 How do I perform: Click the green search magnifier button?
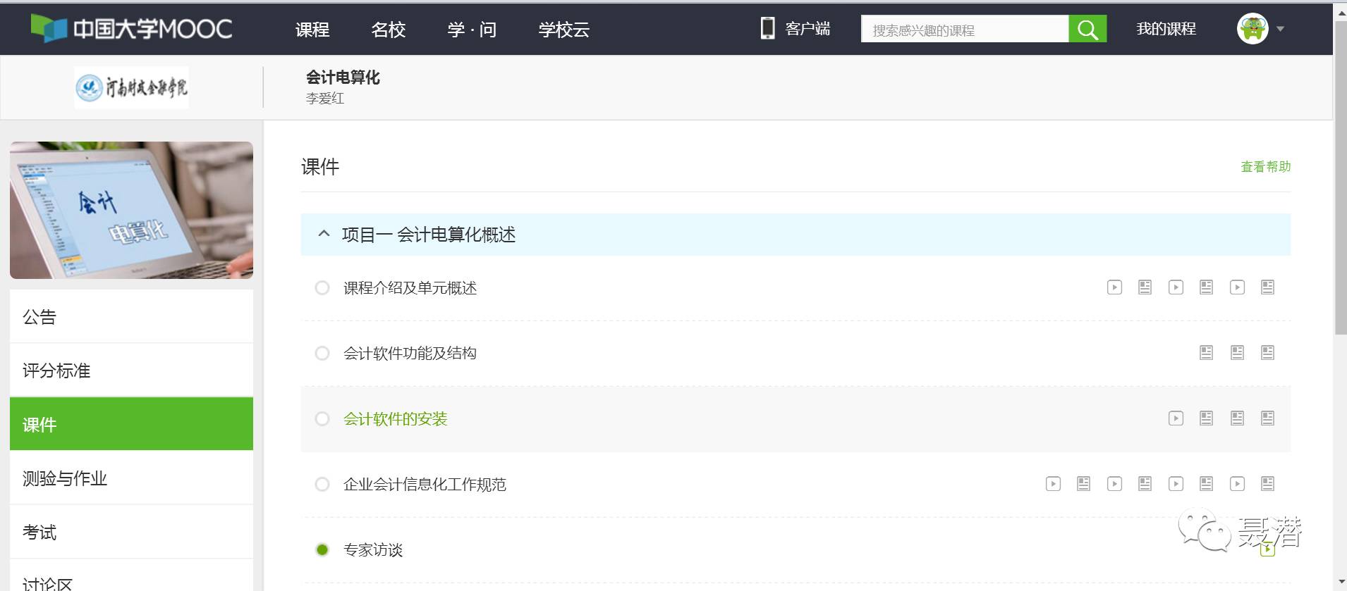coord(1087,30)
